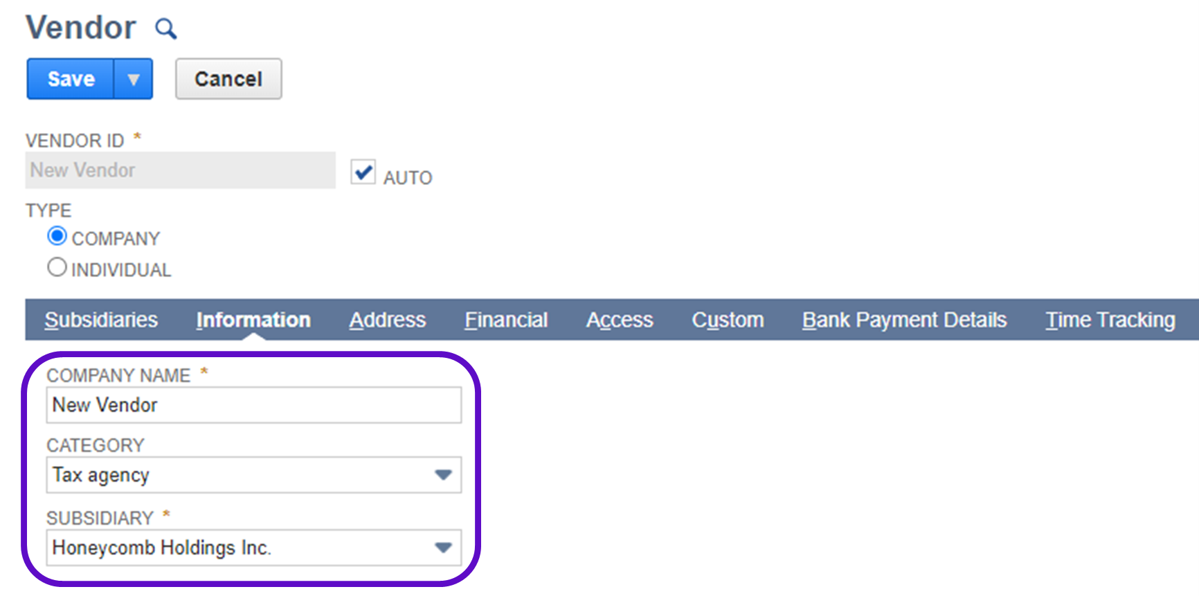
Task: Open the Access tab
Action: coord(620,320)
